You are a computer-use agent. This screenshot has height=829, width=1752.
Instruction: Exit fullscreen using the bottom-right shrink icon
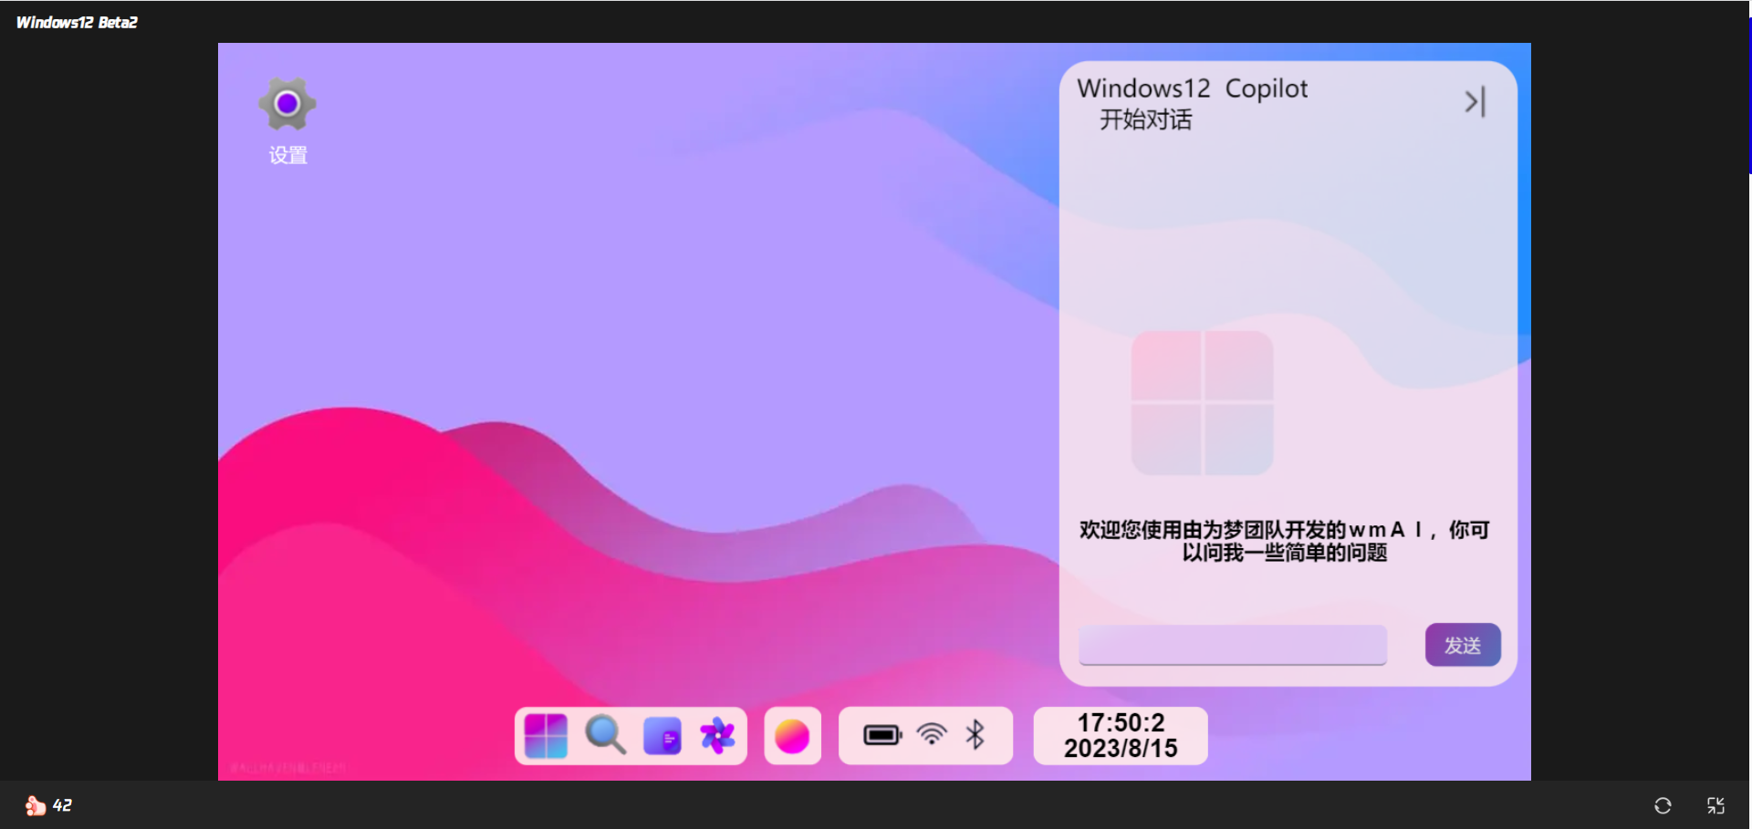(1716, 805)
